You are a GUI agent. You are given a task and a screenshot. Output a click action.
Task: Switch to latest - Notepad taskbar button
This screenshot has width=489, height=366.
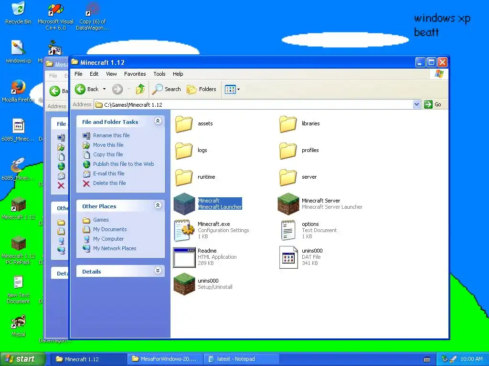(x=241, y=359)
